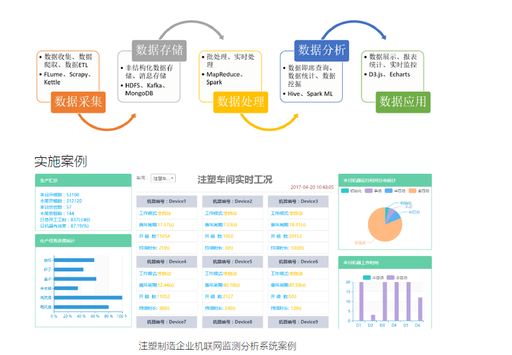Click the yellow 数据处理 stage label
This screenshot has width=512, height=355.
click(241, 102)
